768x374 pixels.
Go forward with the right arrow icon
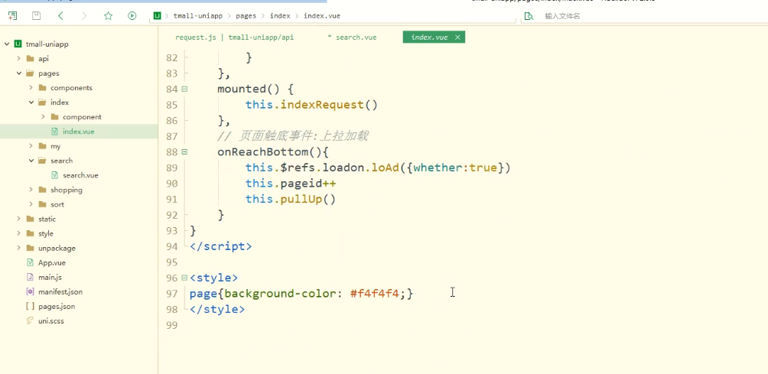coord(84,15)
